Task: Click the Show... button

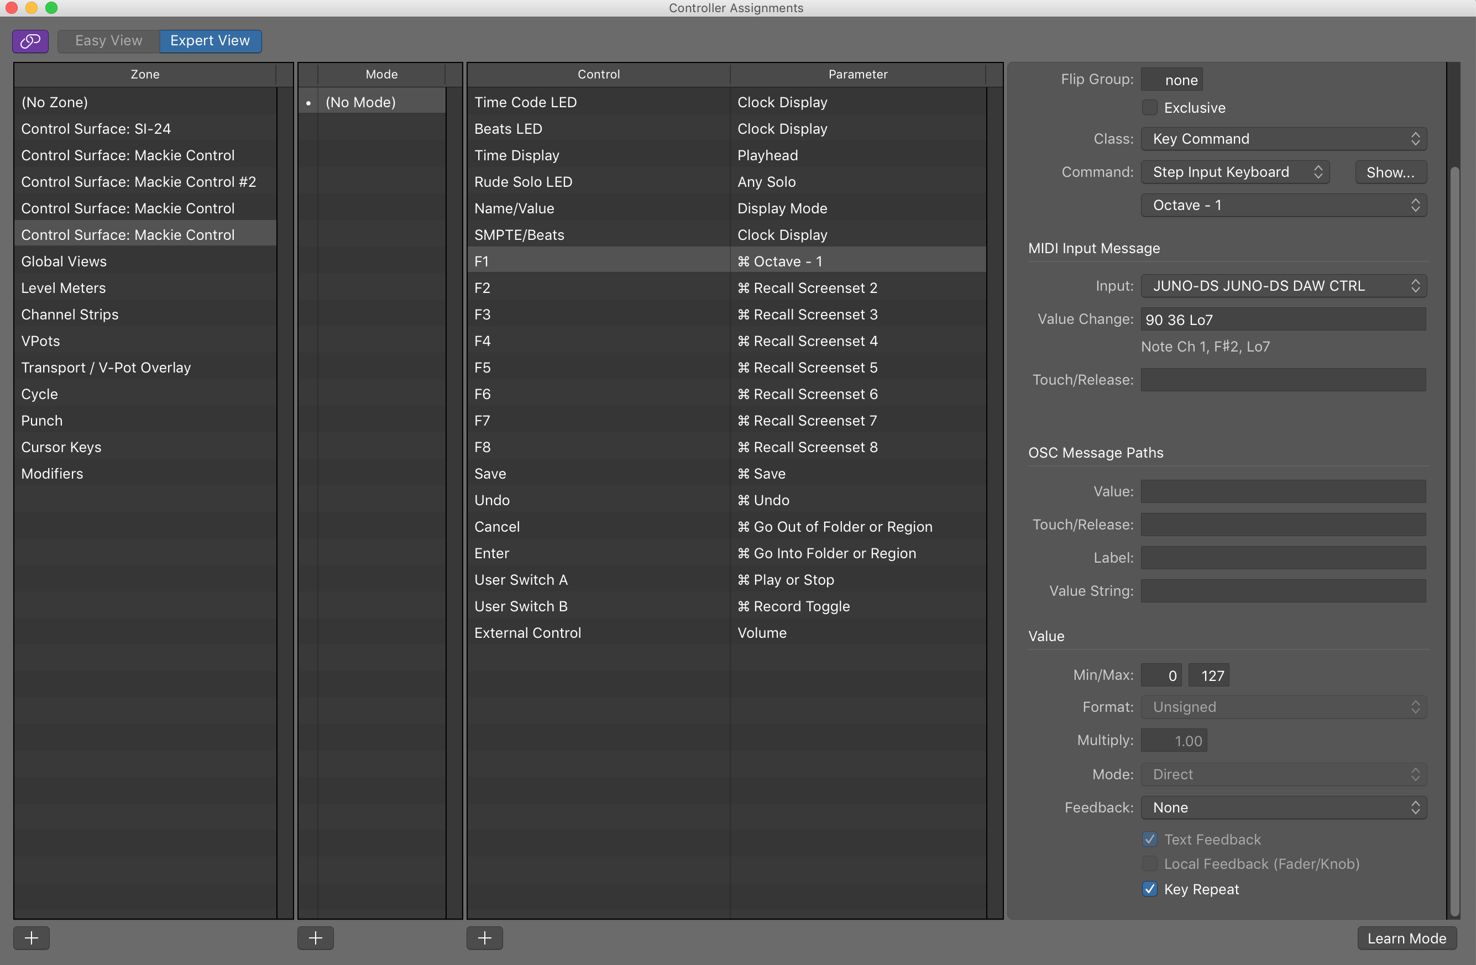Action: tap(1390, 172)
